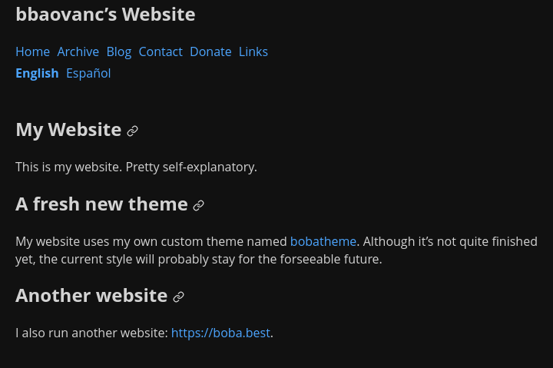The image size is (553, 368).
Task: Click the bbaovanc's Website site title
Action: [x=105, y=15]
